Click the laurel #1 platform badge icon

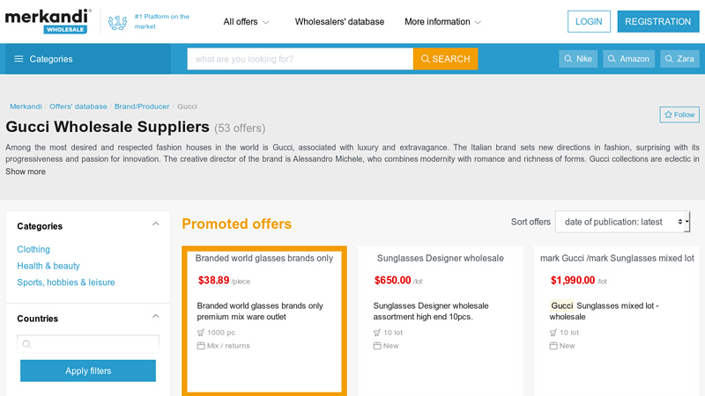[x=117, y=22]
